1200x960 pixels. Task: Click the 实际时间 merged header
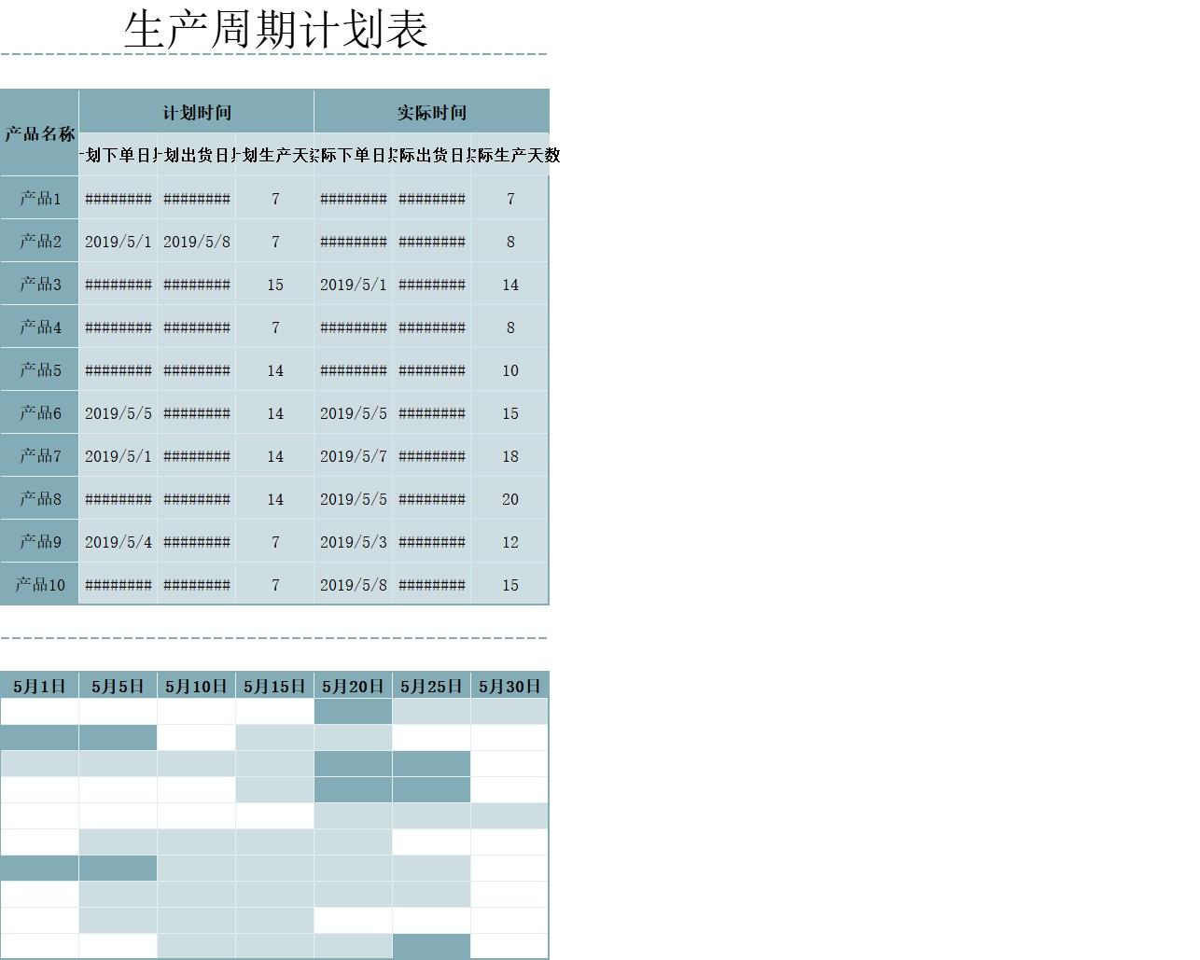(431, 111)
